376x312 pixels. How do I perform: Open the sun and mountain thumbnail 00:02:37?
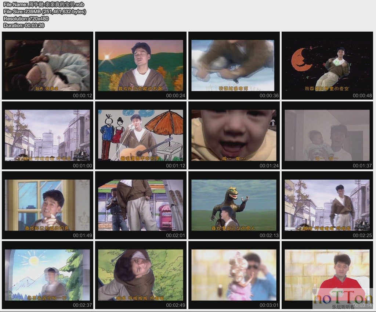pyautogui.click(x=47, y=275)
